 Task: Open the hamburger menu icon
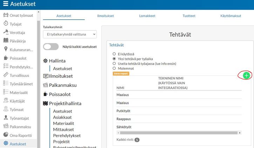pos(6,5)
